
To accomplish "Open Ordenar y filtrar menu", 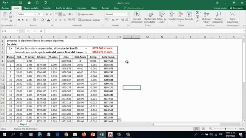I will [207, 17].
